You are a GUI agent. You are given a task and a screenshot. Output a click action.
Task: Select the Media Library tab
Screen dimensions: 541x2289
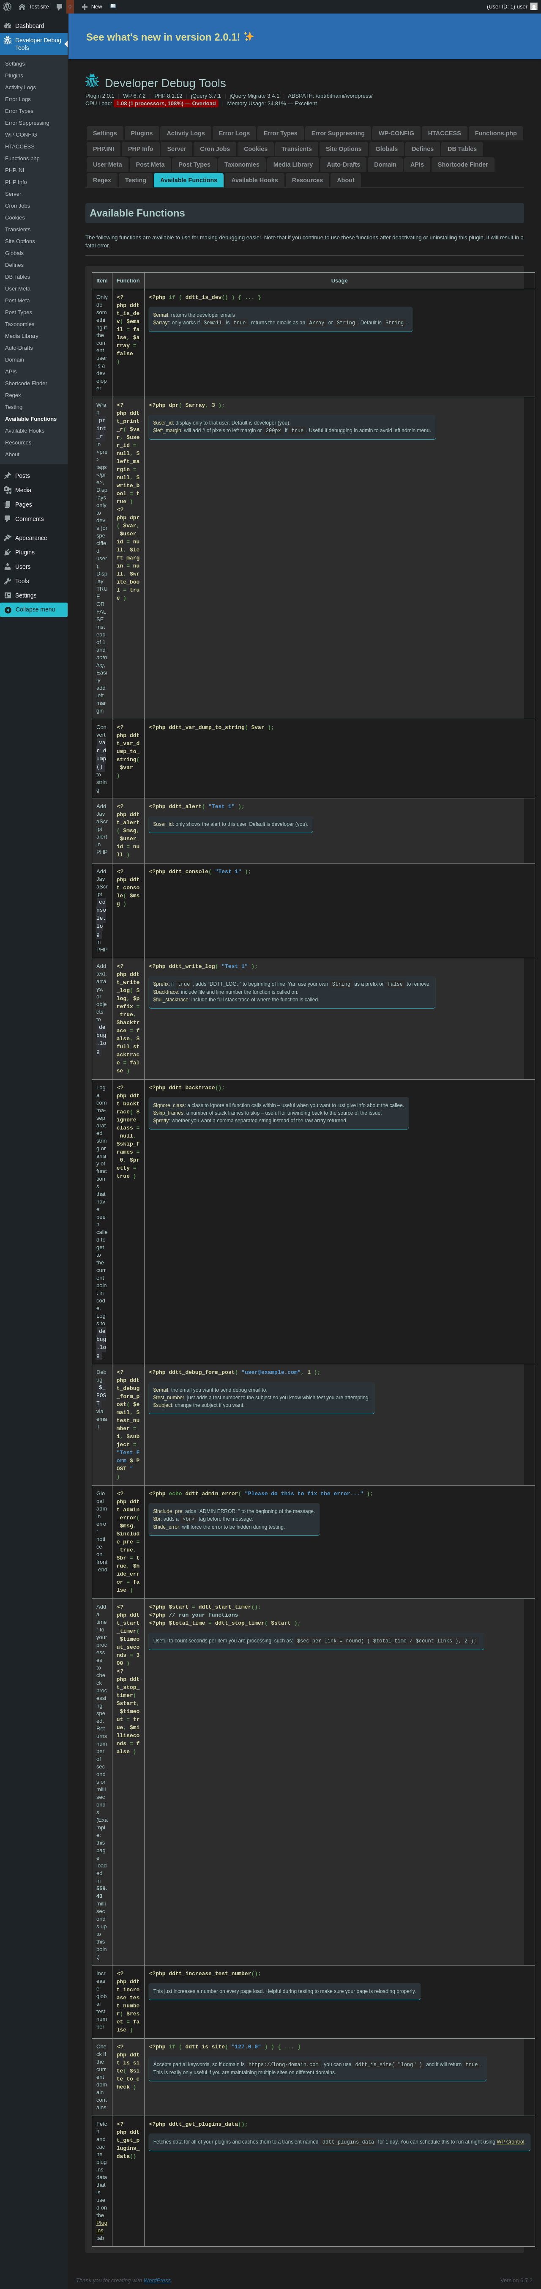293,164
